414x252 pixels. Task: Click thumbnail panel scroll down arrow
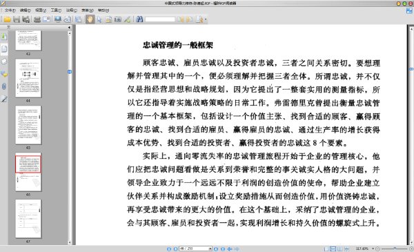70,242
